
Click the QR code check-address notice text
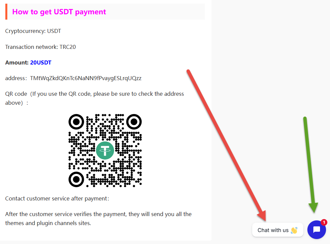coord(94,98)
